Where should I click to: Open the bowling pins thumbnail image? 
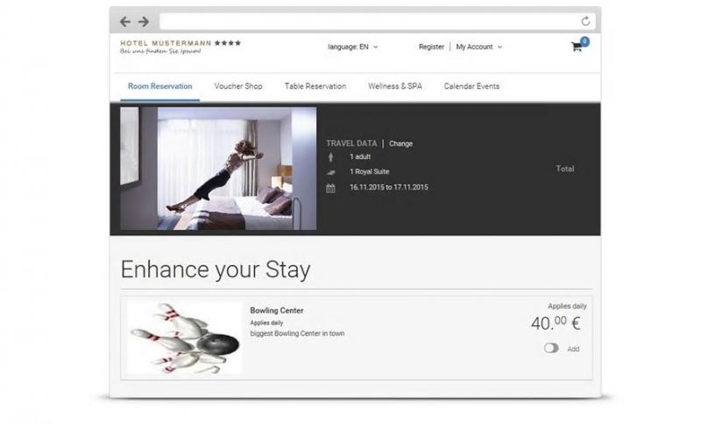(x=184, y=337)
